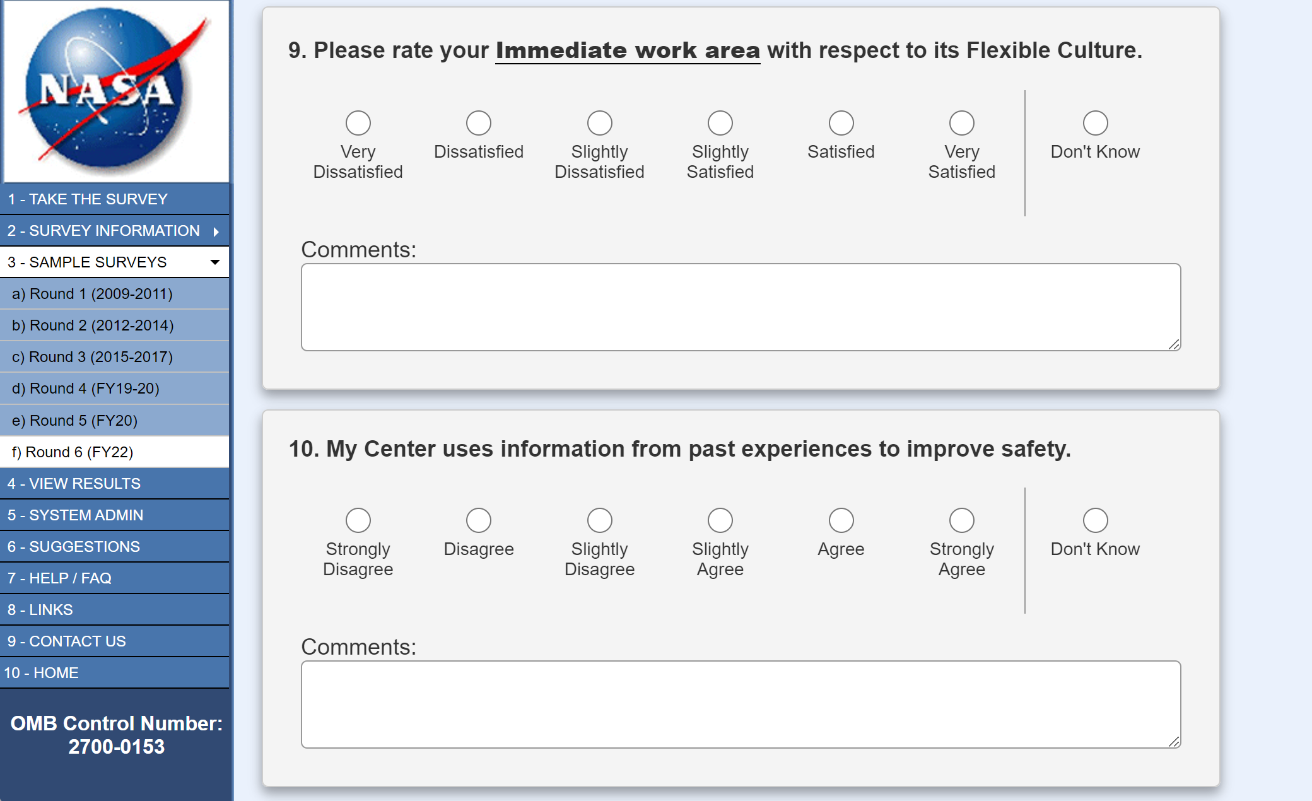The height and width of the screenshot is (801, 1312).
Task: Select Round 6 (FY22) sample survey
Action: click(x=73, y=452)
